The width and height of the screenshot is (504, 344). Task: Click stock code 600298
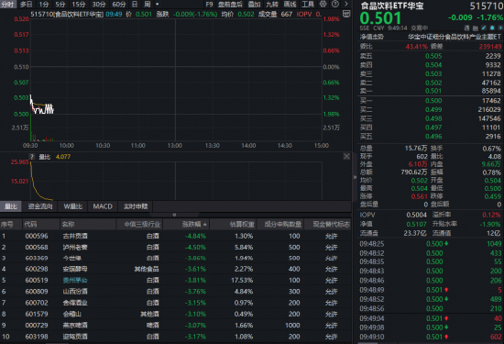(x=37, y=269)
